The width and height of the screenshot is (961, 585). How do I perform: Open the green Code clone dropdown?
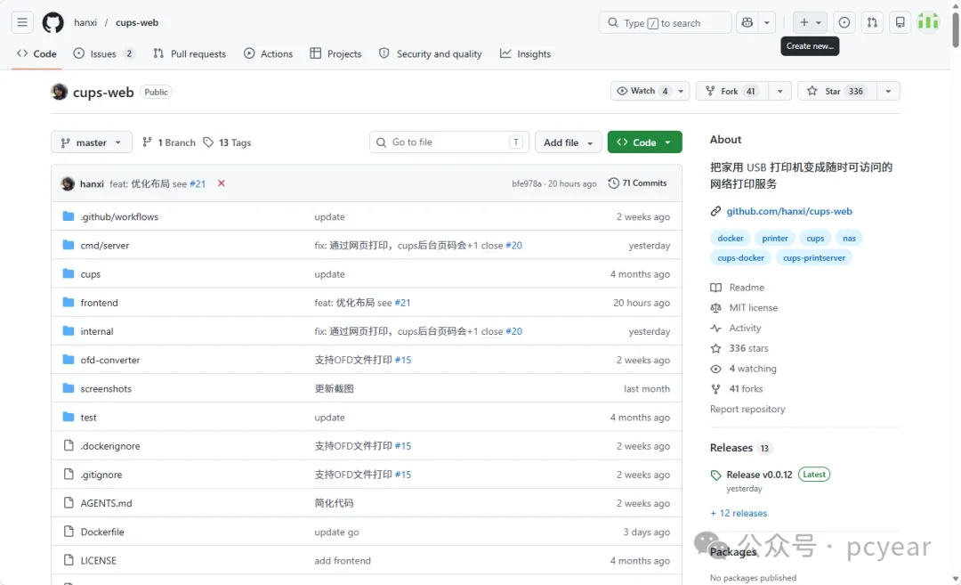coord(645,142)
